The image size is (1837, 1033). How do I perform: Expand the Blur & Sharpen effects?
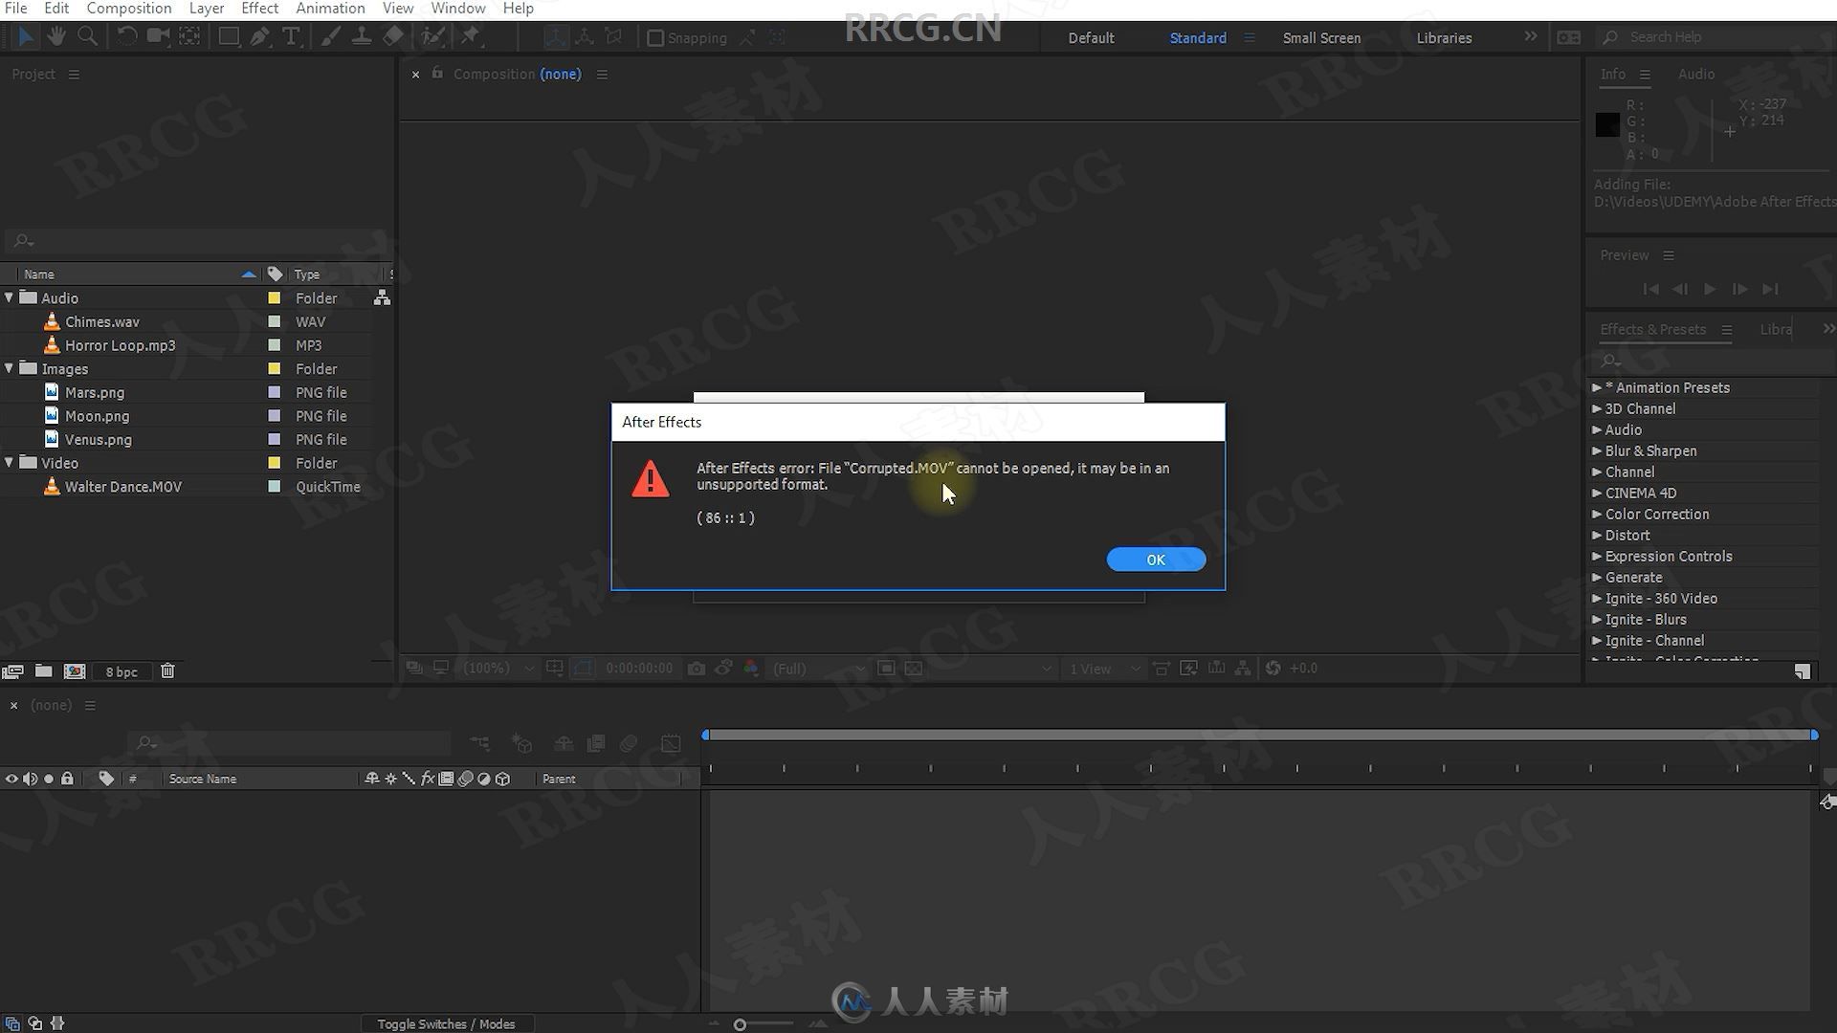coord(1596,451)
